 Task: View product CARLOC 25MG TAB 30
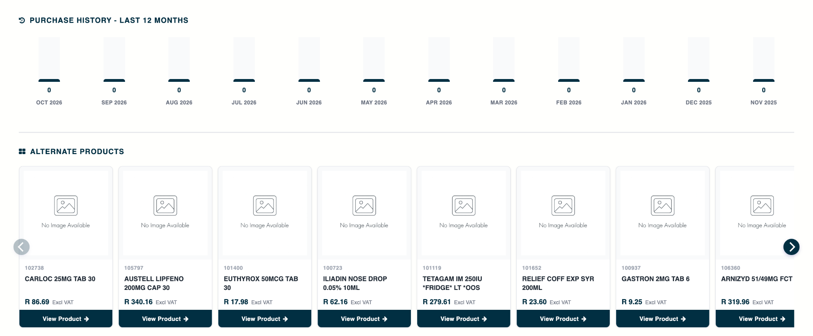pos(66,319)
